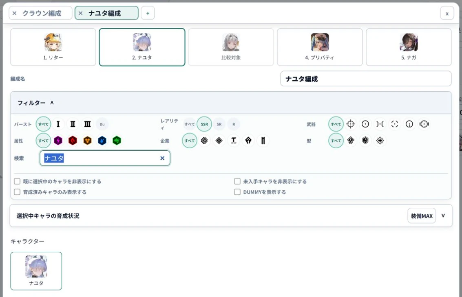This screenshot has width=462, height=297.
Task: Select the Du burst filter
Action: click(102, 124)
